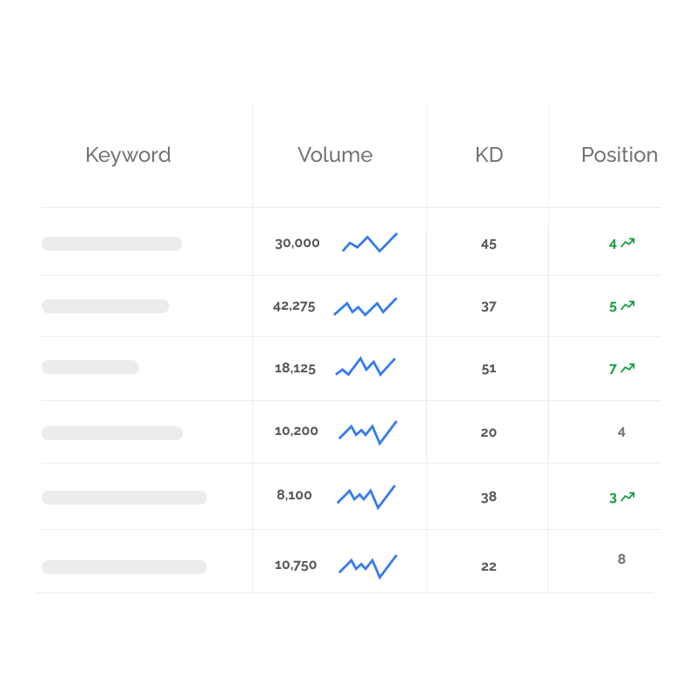Click the sparkline chart next to 10,200
Image resolution: width=696 pixels, height=696 pixels.
point(368,432)
